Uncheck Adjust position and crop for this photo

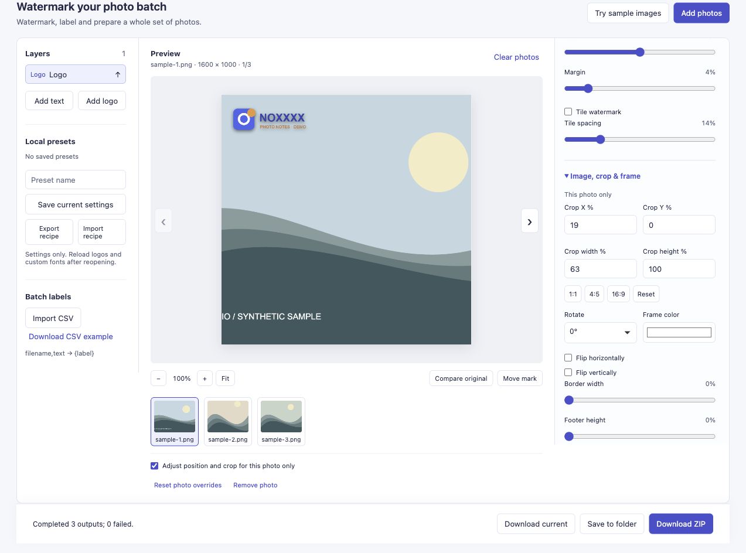155,466
